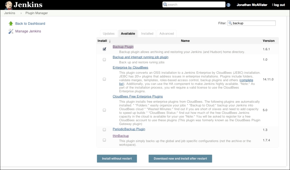Viewport: 290px width, 170px height.
Task: Click version 1.7.4 of thinBackup
Action: [x=266, y=140]
